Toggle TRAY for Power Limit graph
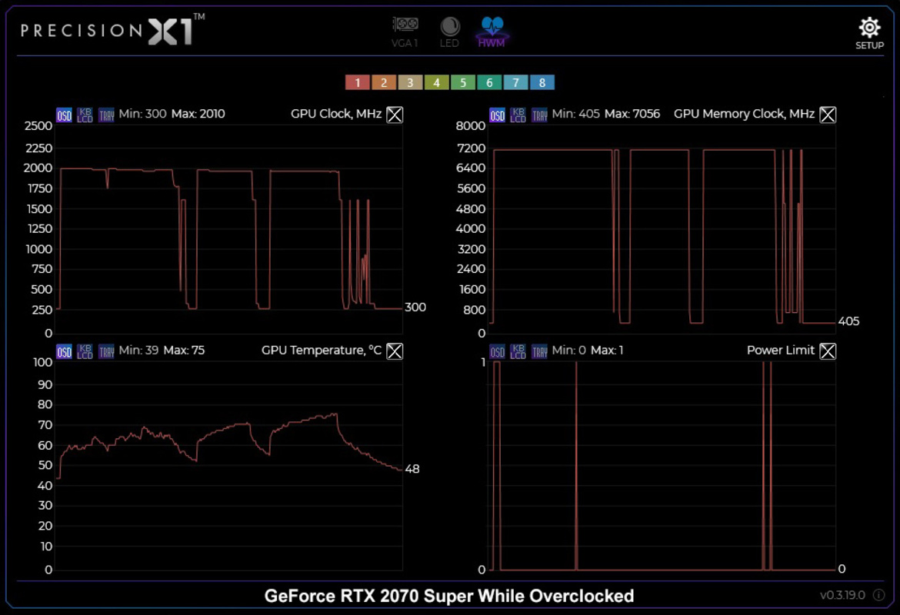 click(539, 351)
